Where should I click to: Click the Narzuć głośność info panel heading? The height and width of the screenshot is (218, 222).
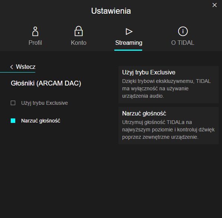(144, 114)
